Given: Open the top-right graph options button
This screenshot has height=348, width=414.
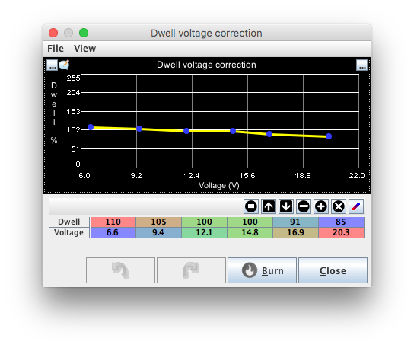Looking at the screenshot, I should 362,65.
